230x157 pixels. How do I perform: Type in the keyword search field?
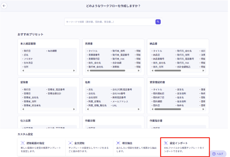(109, 22)
